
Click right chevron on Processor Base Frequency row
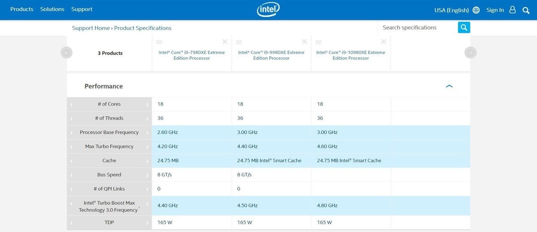point(147,133)
